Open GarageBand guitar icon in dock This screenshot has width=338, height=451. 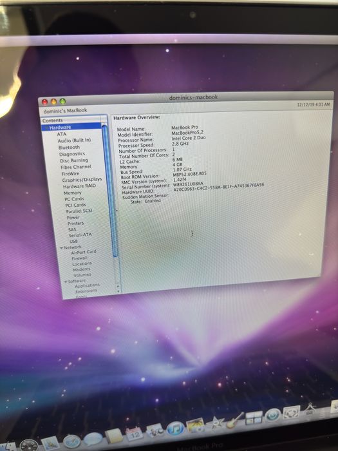click(x=234, y=420)
